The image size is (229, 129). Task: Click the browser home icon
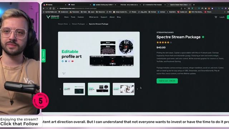(54, 9)
